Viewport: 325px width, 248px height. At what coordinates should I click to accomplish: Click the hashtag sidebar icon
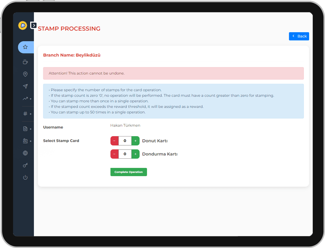pyautogui.click(x=25, y=114)
